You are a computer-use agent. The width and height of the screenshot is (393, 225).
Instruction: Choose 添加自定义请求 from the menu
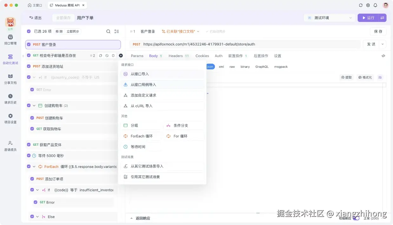click(x=162, y=95)
